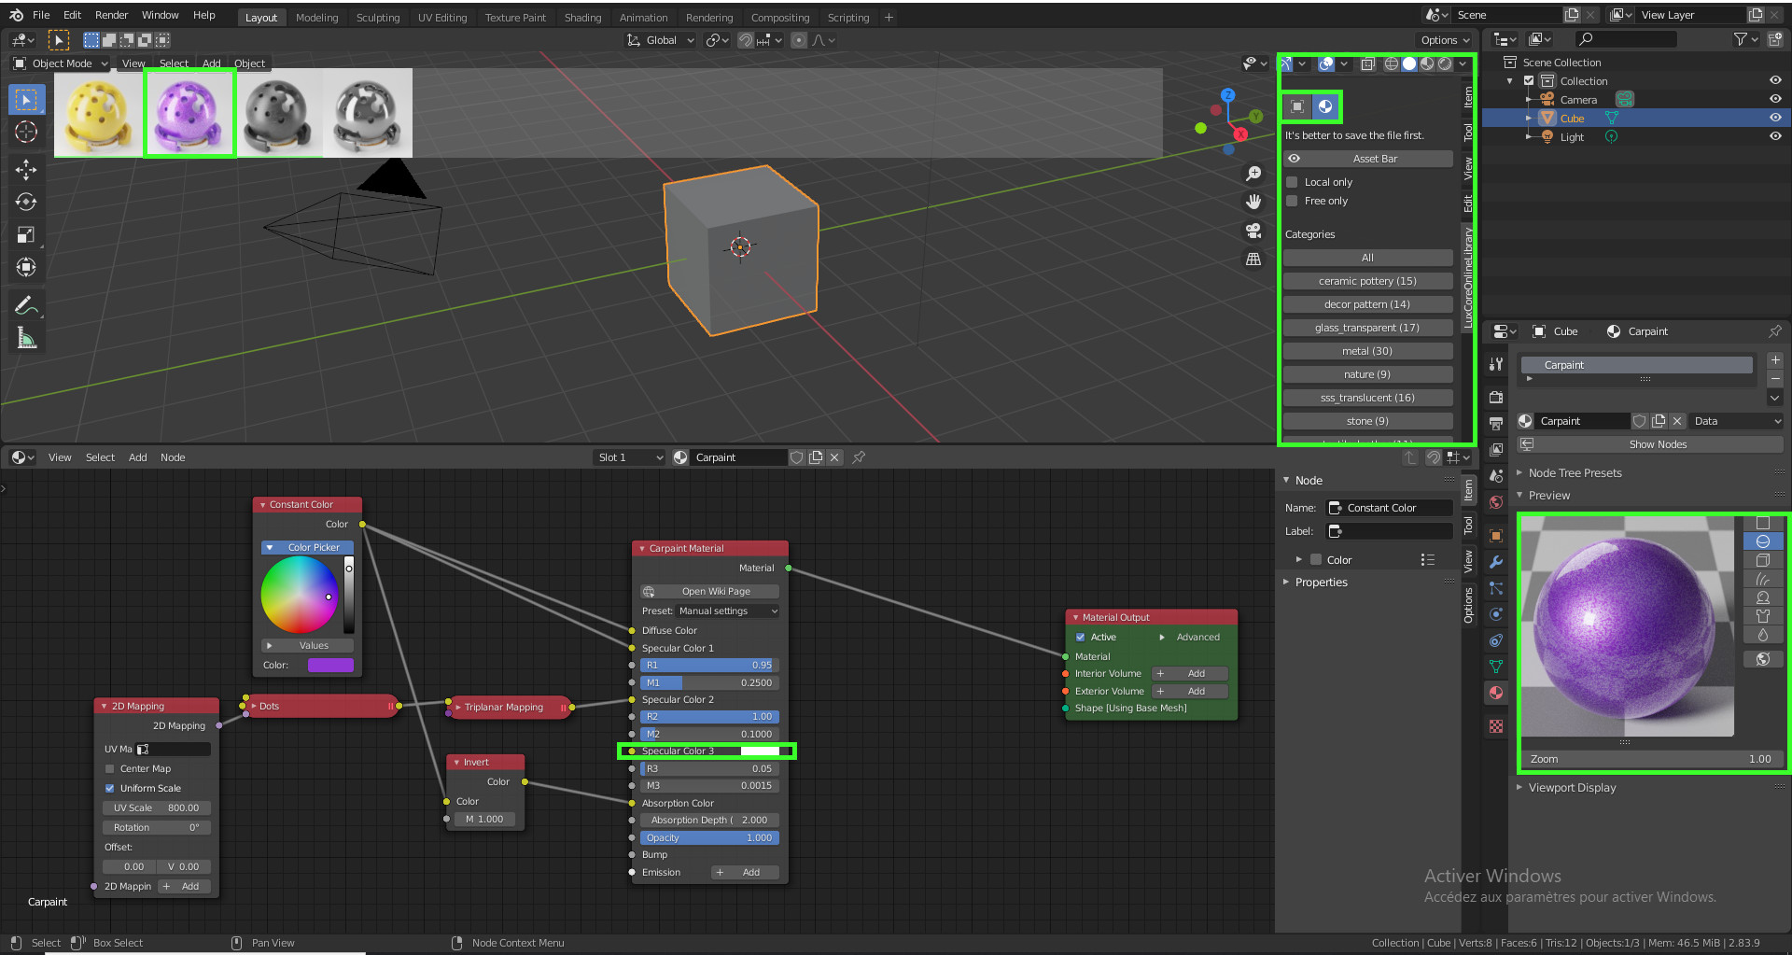
Task: Switch to the Shading workspace tab
Action: tap(582, 18)
